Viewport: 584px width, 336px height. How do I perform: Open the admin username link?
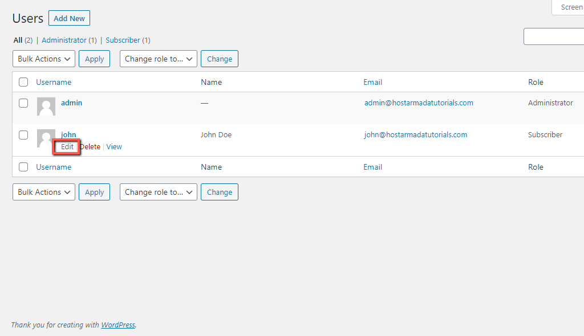71,103
